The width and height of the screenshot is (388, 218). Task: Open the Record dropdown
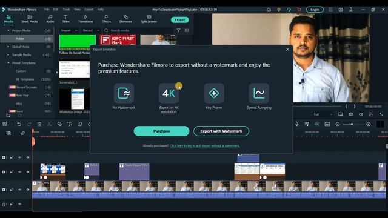[x=91, y=30]
